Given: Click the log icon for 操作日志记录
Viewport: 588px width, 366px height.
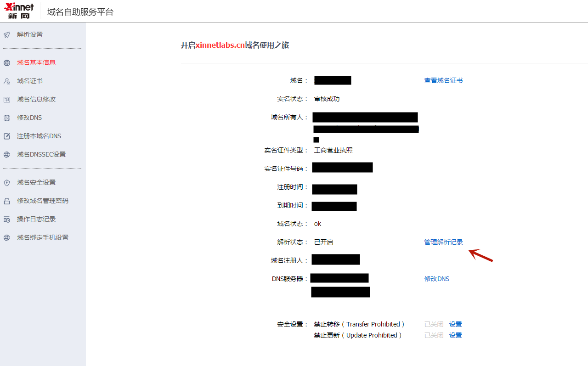Looking at the screenshot, I should pos(6,219).
